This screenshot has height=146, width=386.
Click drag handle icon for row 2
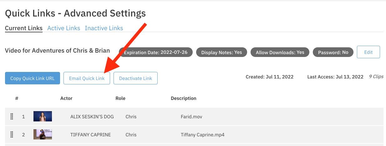[x=12, y=135]
